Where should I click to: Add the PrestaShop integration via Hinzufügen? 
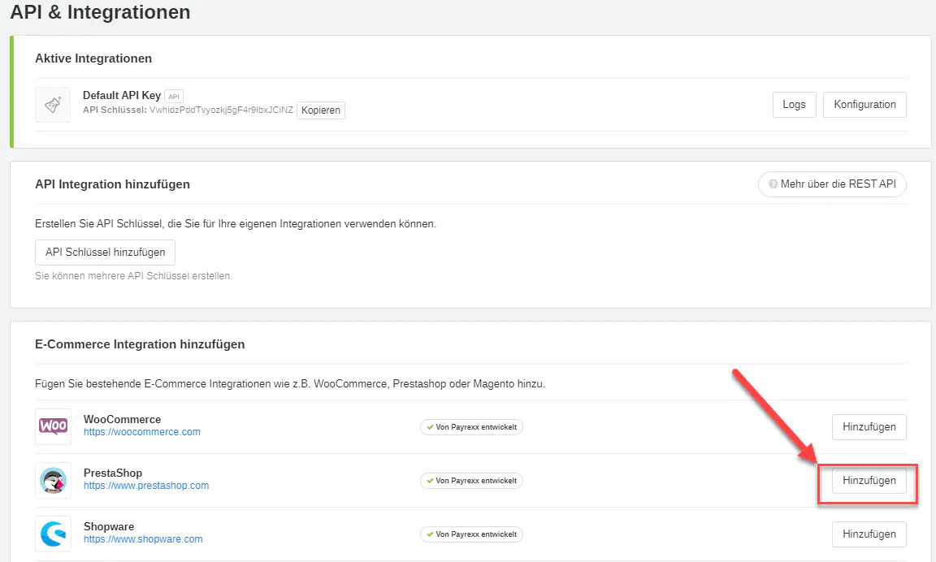pyautogui.click(x=869, y=481)
